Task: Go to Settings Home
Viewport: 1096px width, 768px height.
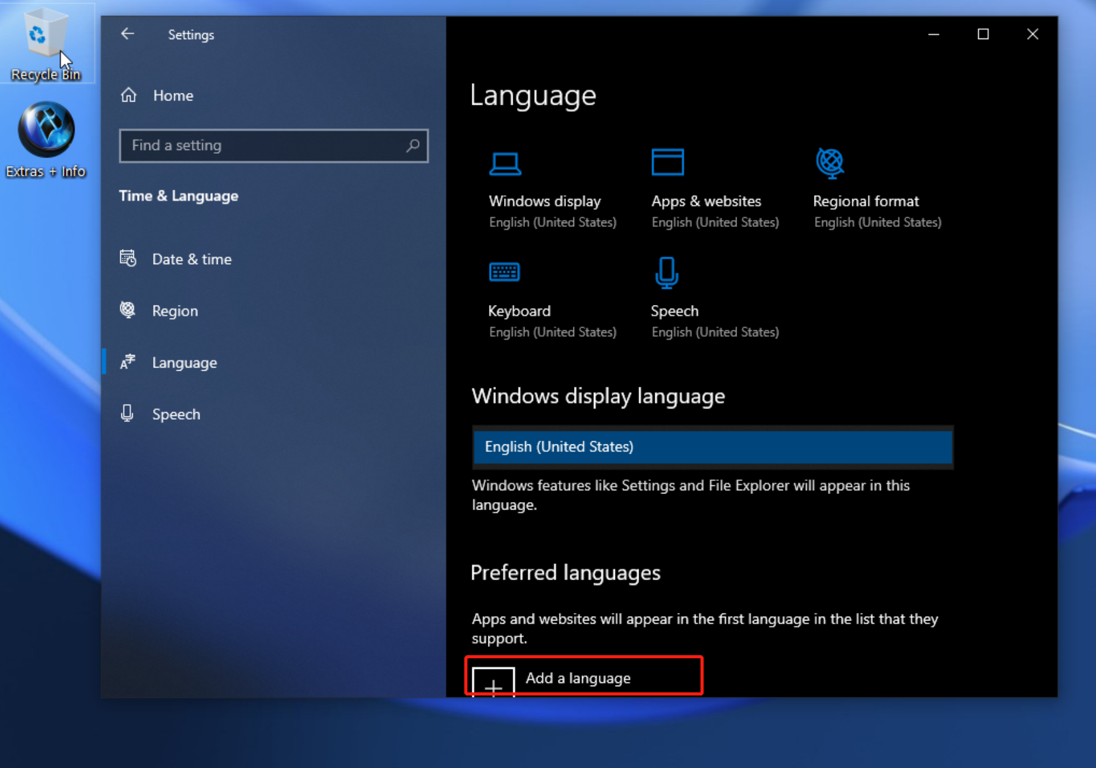Action: click(174, 95)
